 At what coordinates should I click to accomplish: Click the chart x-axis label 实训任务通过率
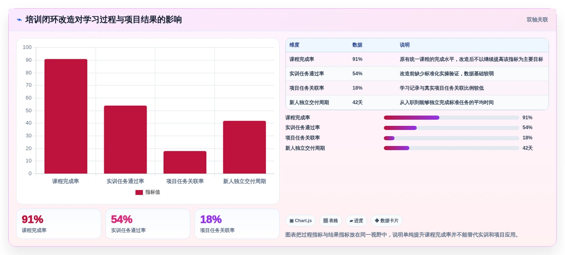coord(125,181)
